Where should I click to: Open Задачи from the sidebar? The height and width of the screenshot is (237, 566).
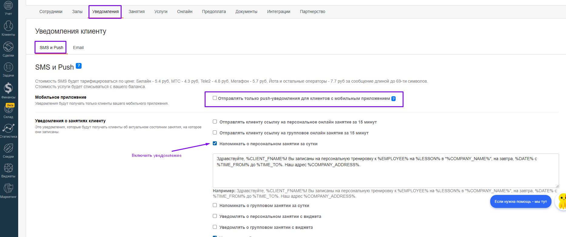pos(8,69)
